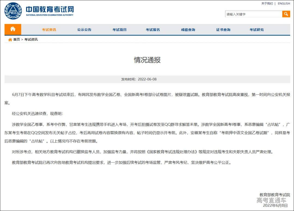The height and width of the screenshot is (211, 294).
Task: Click the orange search magnifier button
Action: tap(286, 14)
